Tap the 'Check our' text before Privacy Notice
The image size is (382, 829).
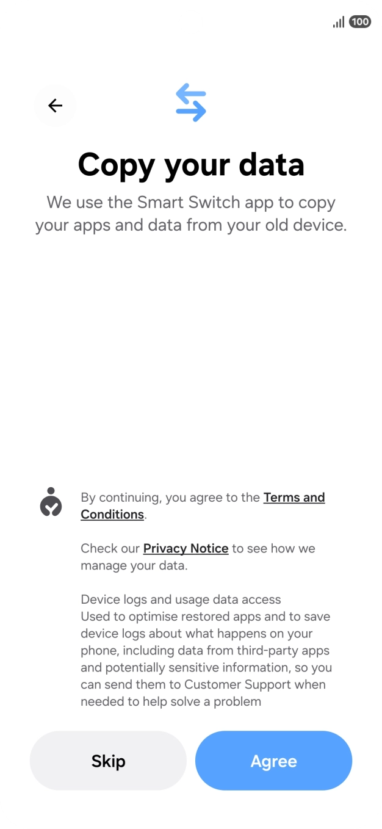tap(110, 548)
